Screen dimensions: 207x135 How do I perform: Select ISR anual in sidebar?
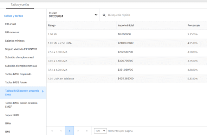11,24
